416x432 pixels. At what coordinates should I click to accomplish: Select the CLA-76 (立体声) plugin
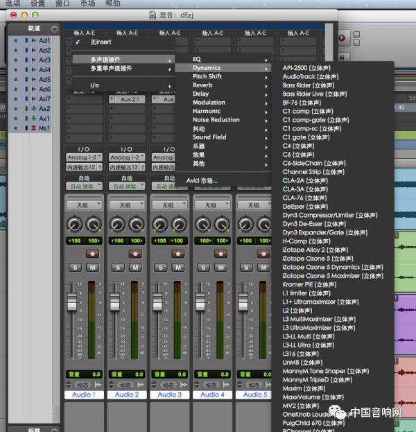(x=305, y=198)
